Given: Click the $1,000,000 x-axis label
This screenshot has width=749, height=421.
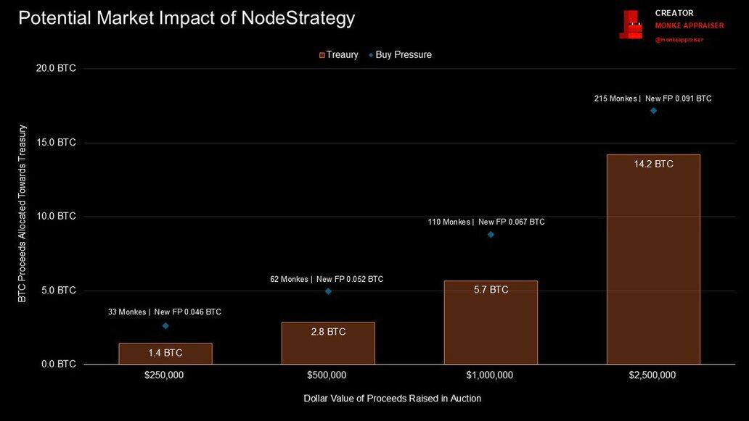Looking at the screenshot, I should (491, 375).
